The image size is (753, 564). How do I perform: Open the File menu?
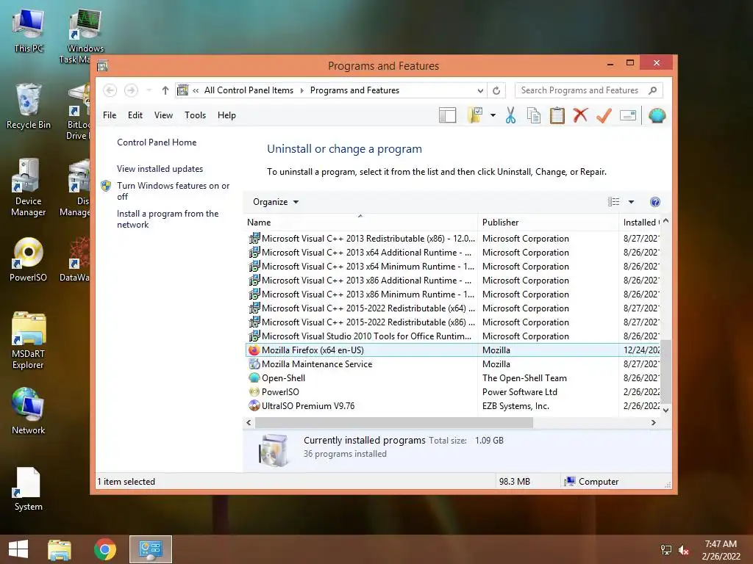click(x=110, y=115)
